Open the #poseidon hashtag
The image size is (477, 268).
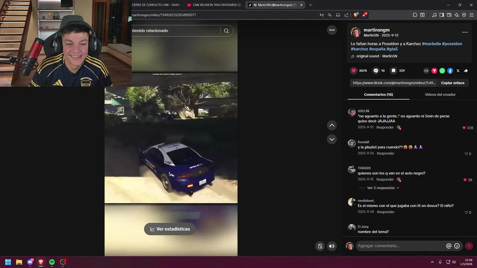pyautogui.click(x=452, y=44)
